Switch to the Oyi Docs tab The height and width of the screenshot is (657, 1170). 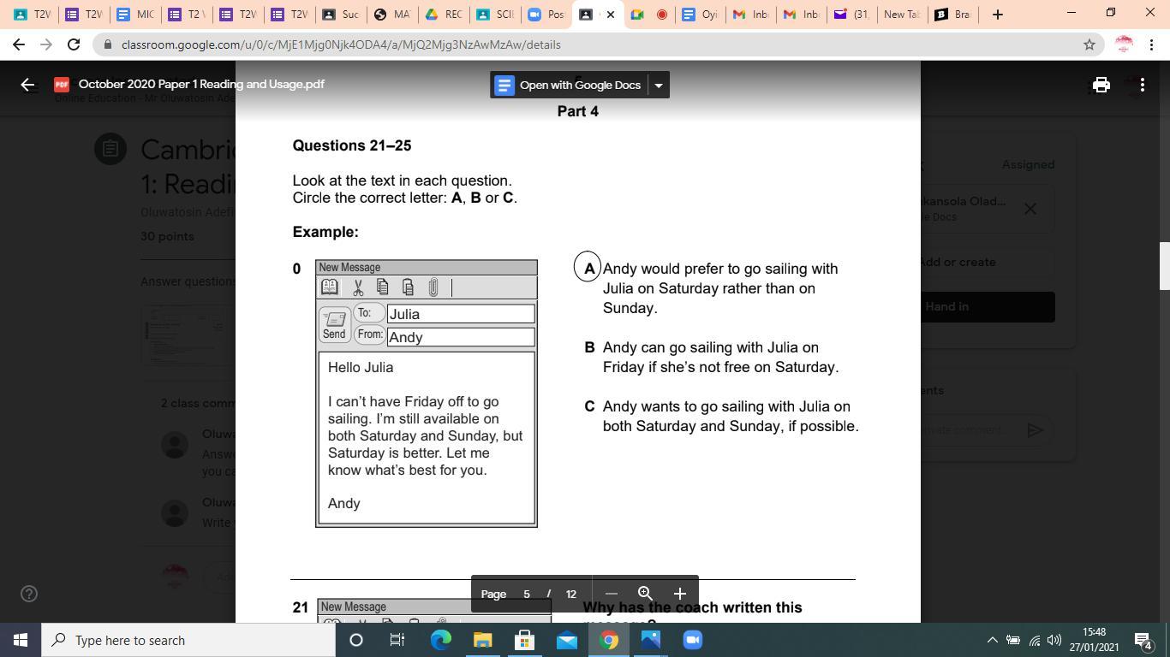[x=699, y=15]
